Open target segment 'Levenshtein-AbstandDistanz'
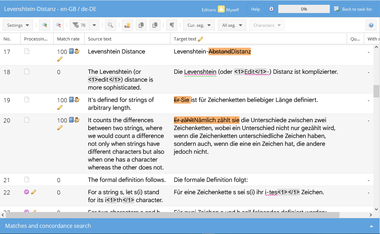This screenshot has height=234, width=380. (x=212, y=51)
